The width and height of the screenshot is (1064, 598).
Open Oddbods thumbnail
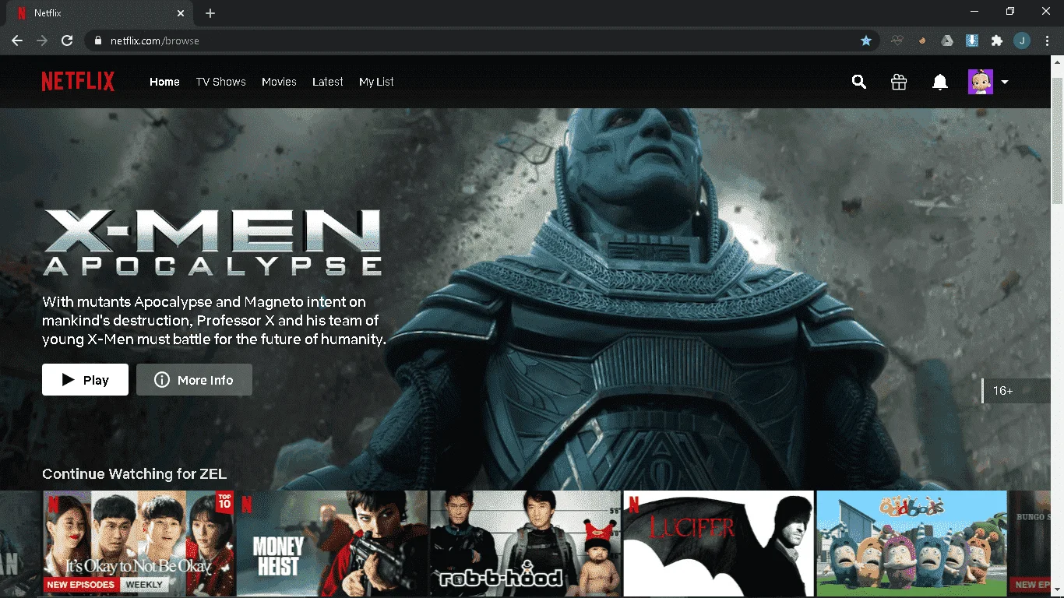pos(911,543)
